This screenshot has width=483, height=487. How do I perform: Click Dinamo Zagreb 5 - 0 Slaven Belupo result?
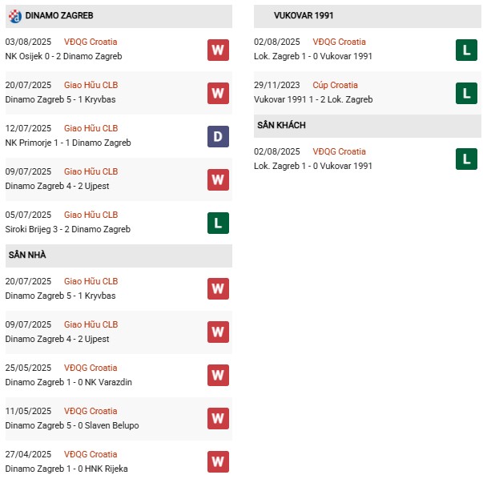pos(69,425)
